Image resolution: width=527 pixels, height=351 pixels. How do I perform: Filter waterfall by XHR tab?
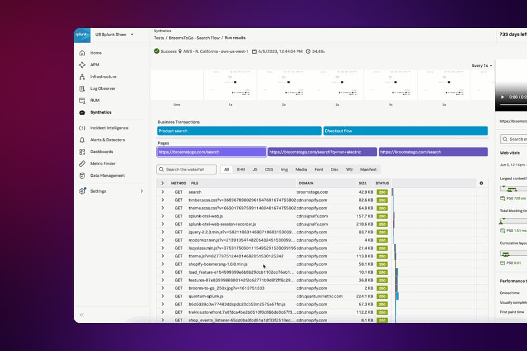[x=240, y=169]
